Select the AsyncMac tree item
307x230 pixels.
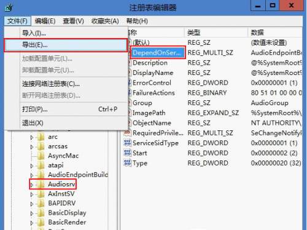pyautogui.click(x=63, y=156)
